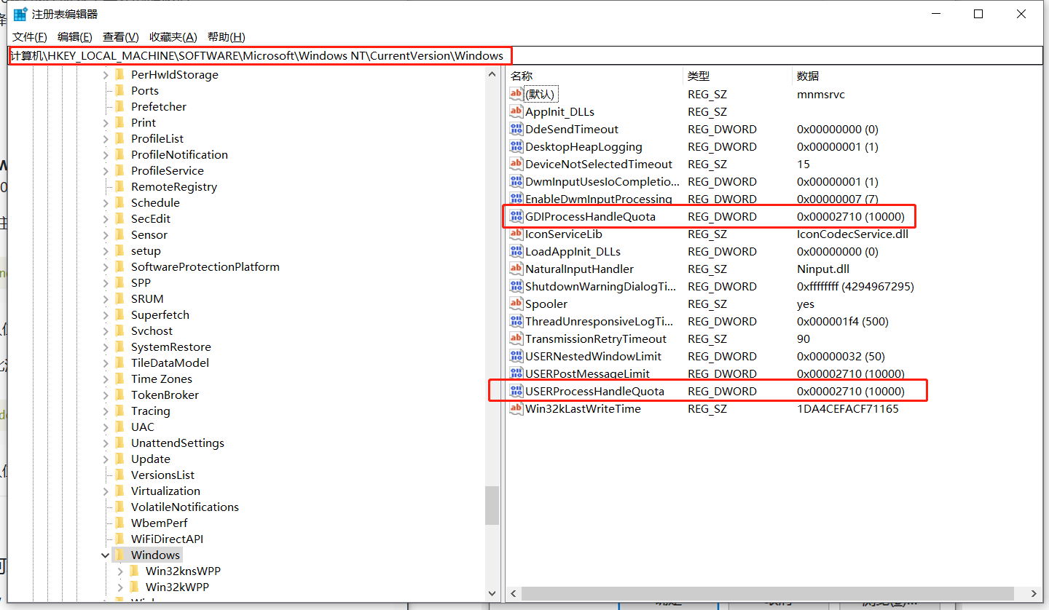Screen dimensions: 1049x610
Task: Open the 查看 menu
Action: [119, 36]
